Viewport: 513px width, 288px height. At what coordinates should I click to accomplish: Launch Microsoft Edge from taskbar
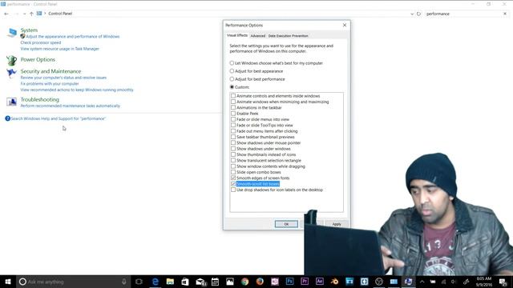(x=155, y=282)
